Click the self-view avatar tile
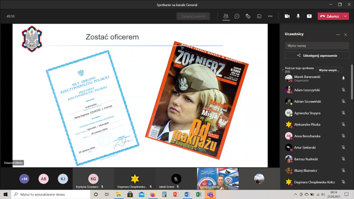The width and height of the screenshot is (354, 199). tap(259, 179)
